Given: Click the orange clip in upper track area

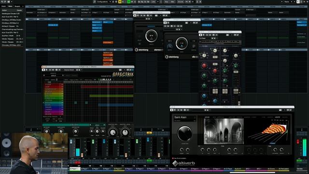Looking at the screenshot, I should coord(108,43).
